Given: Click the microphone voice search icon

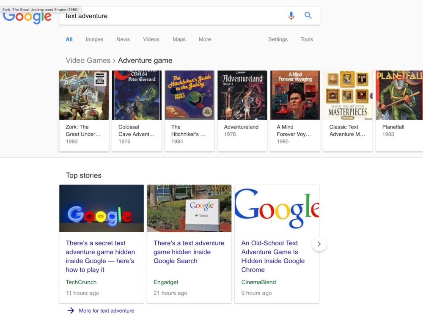Looking at the screenshot, I should click(x=291, y=16).
